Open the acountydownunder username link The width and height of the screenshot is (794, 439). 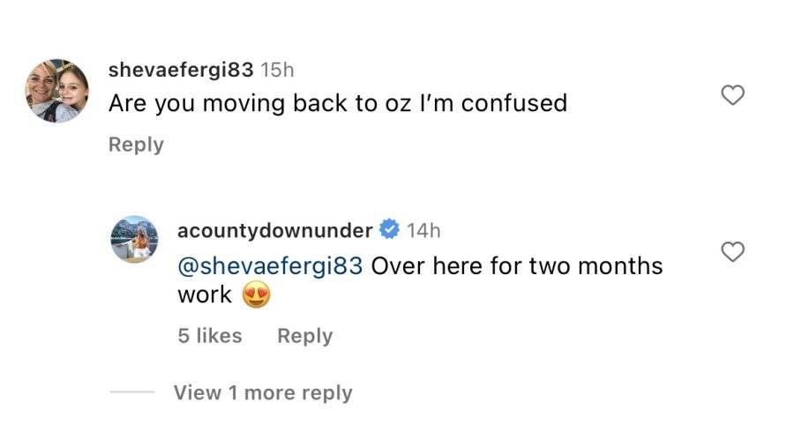pyautogui.click(x=275, y=231)
